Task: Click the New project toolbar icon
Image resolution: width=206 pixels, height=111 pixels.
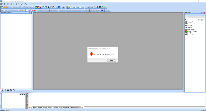Action: tap(2, 7)
